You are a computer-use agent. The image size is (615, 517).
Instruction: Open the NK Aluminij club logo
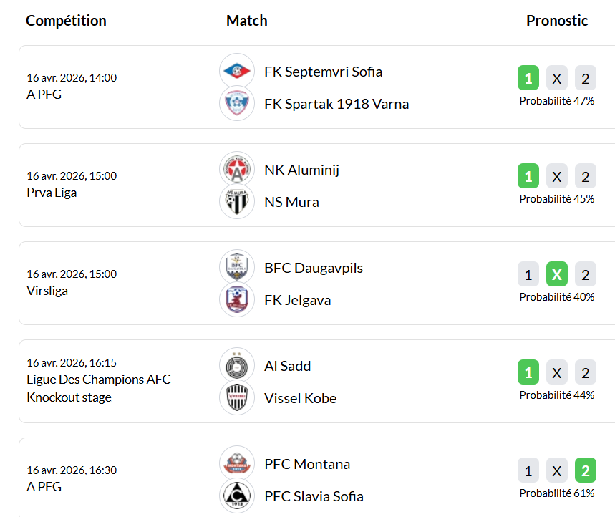(x=237, y=169)
